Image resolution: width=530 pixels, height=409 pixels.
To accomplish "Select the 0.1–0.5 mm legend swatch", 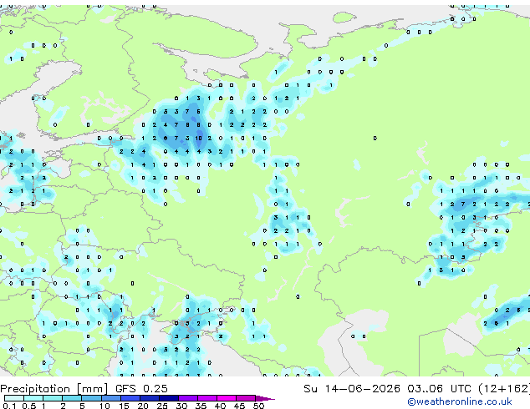I will coord(14,398).
